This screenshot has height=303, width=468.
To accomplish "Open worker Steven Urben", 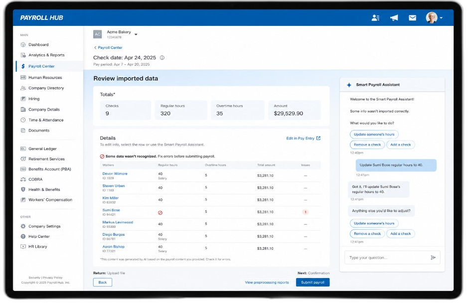I will click(x=114, y=186).
